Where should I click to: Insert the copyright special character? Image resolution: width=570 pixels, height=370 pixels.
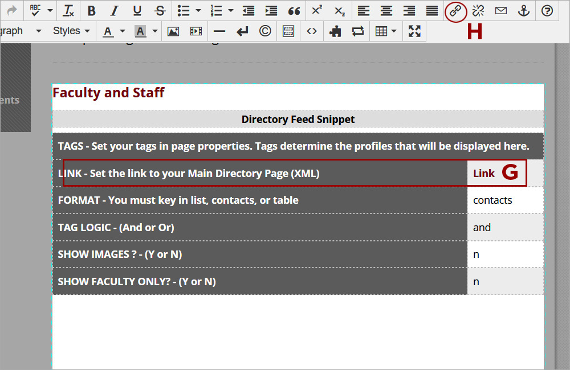click(x=265, y=31)
